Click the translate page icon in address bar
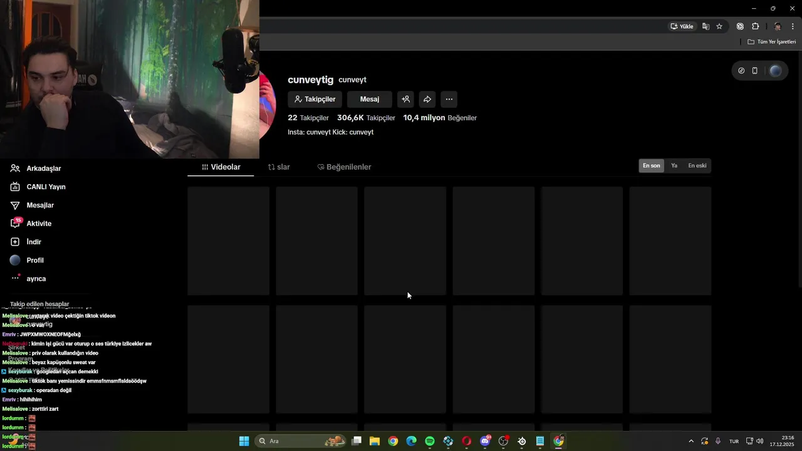This screenshot has width=802, height=451. pos(706,26)
